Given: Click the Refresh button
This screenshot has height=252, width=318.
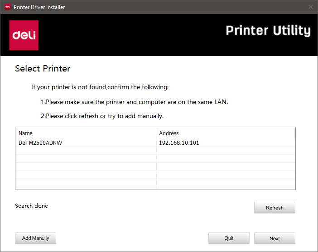Looking at the screenshot, I should pos(275,208).
